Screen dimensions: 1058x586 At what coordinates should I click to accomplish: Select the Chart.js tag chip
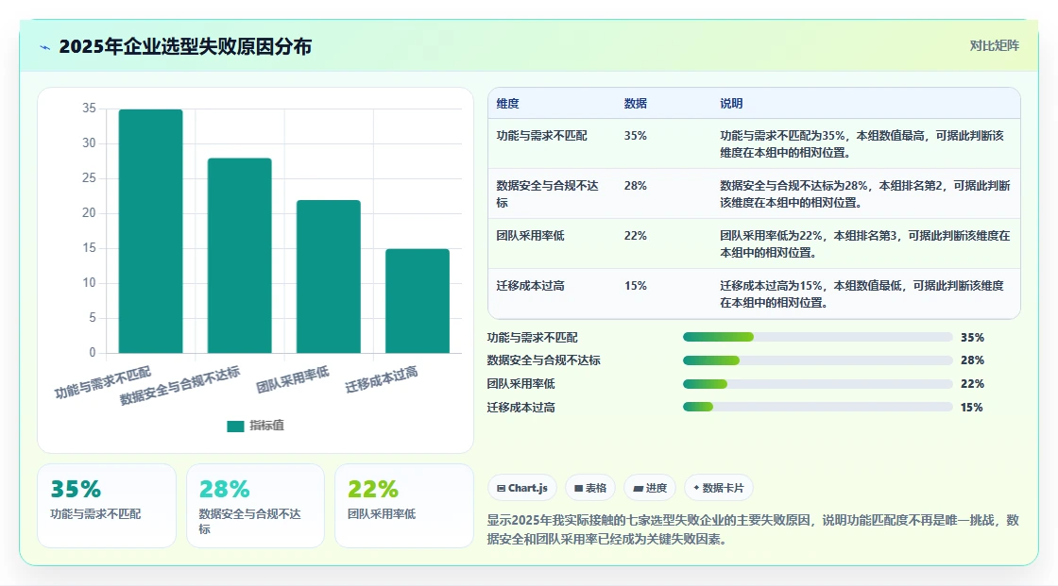(x=522, y=488)
